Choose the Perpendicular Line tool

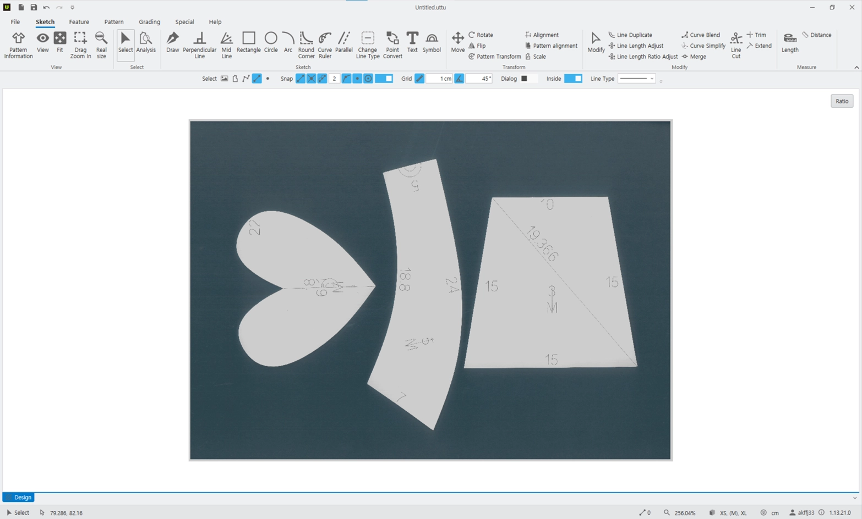pyautogui.click(x=199, y=45)
